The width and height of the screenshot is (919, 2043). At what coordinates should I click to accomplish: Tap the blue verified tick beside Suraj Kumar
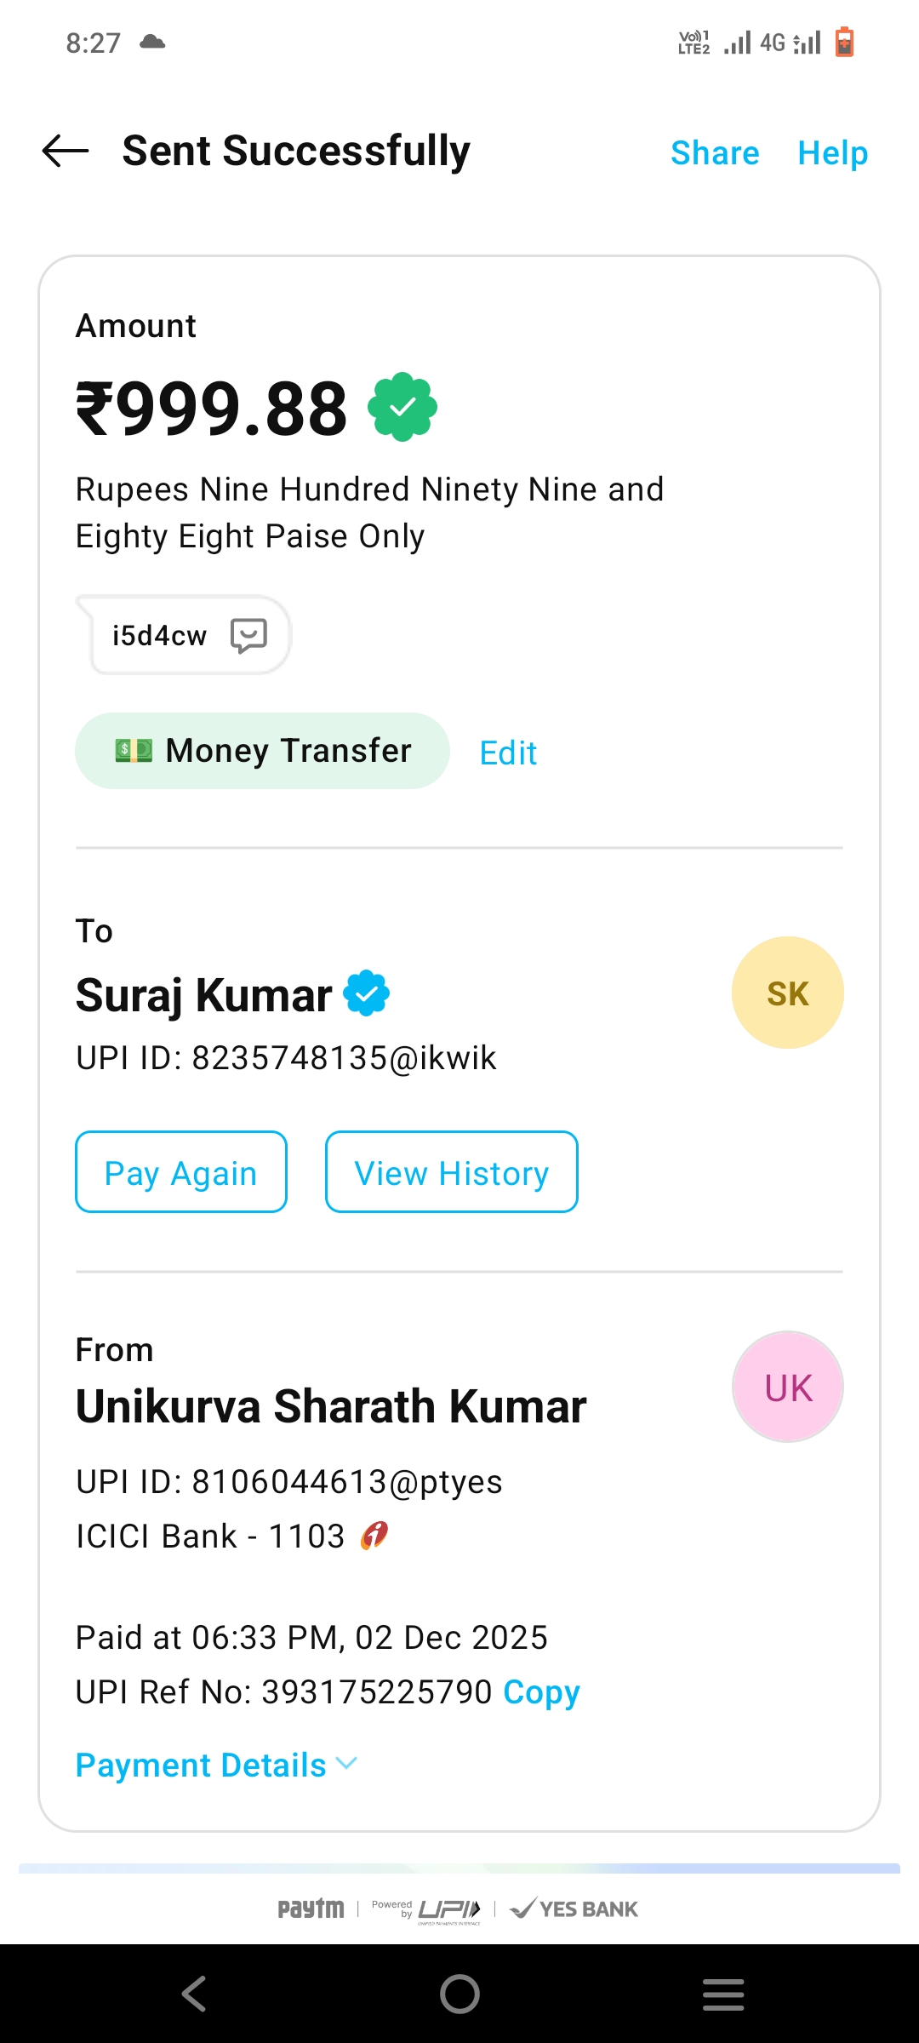tap(367, 993)
